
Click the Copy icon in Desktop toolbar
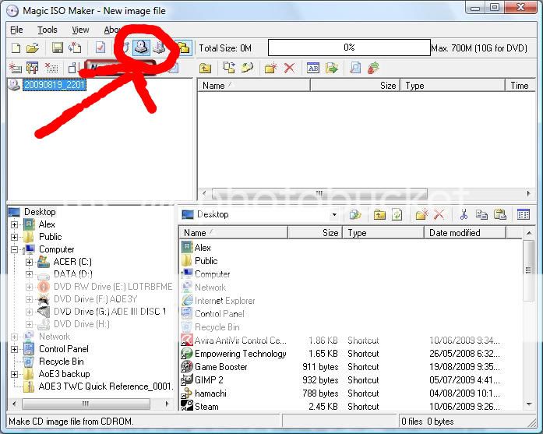(x=481, y=215)
